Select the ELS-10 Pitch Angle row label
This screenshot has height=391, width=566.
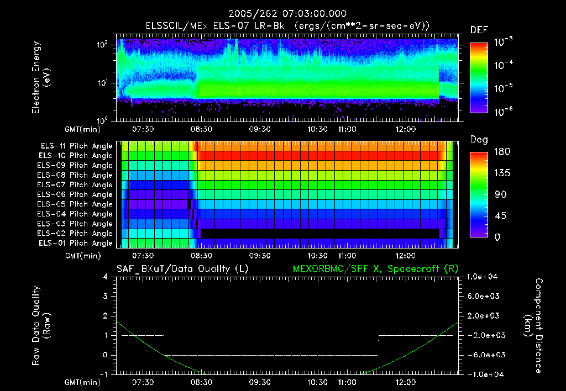(76, 156)
